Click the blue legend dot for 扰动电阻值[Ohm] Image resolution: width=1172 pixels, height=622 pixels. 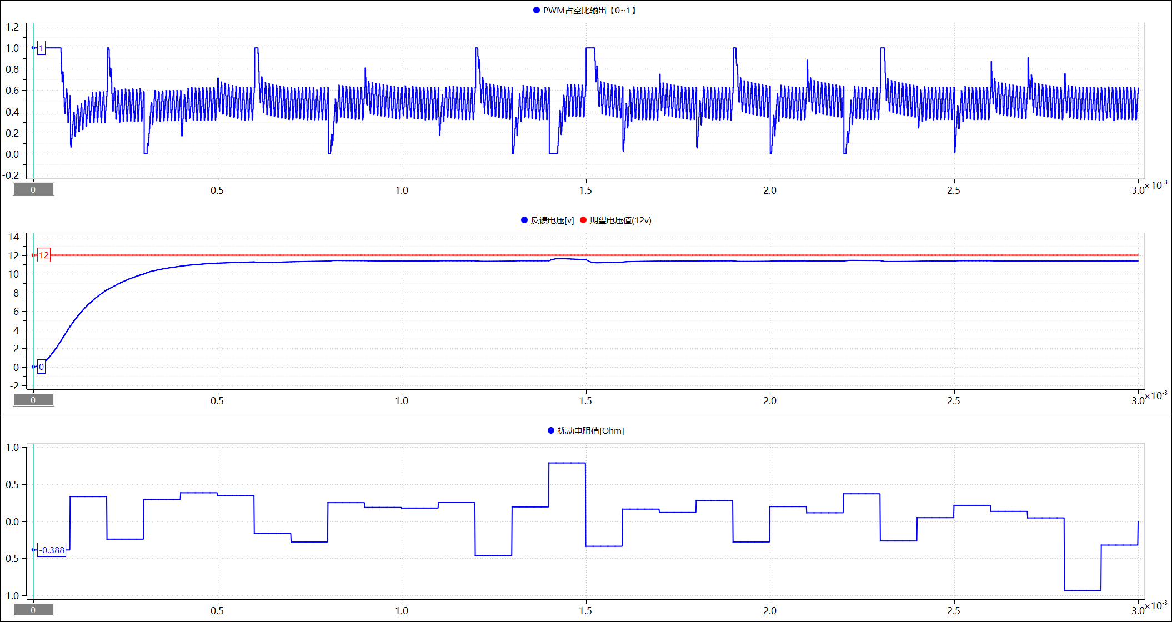click(550, 430)
